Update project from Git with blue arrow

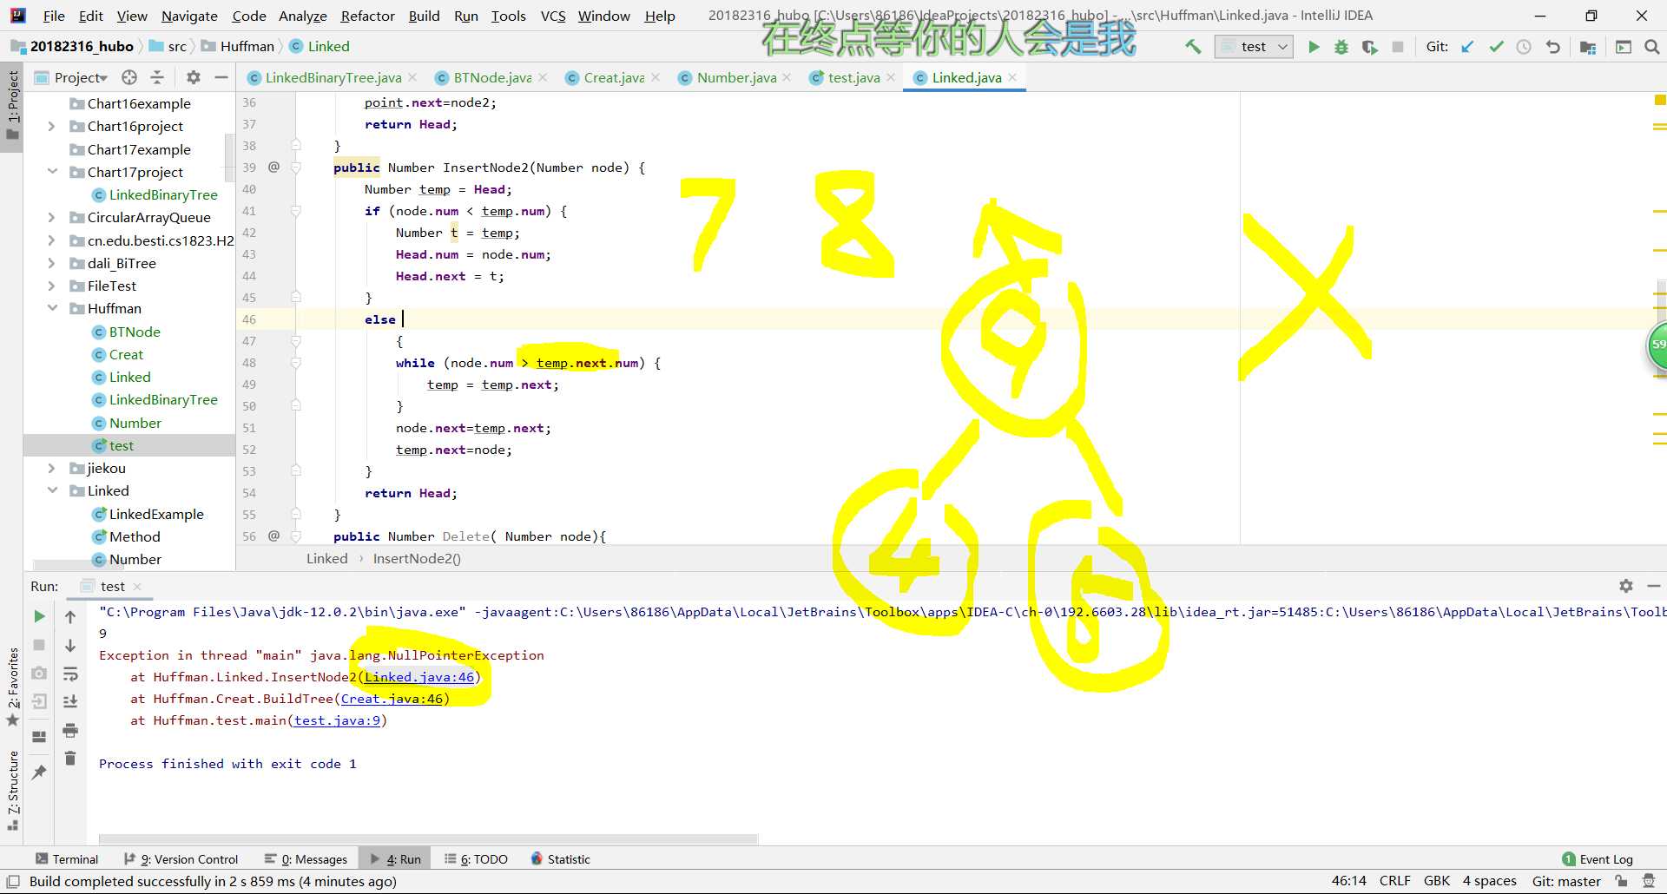pyautogui.click(x=1467, y=47)
